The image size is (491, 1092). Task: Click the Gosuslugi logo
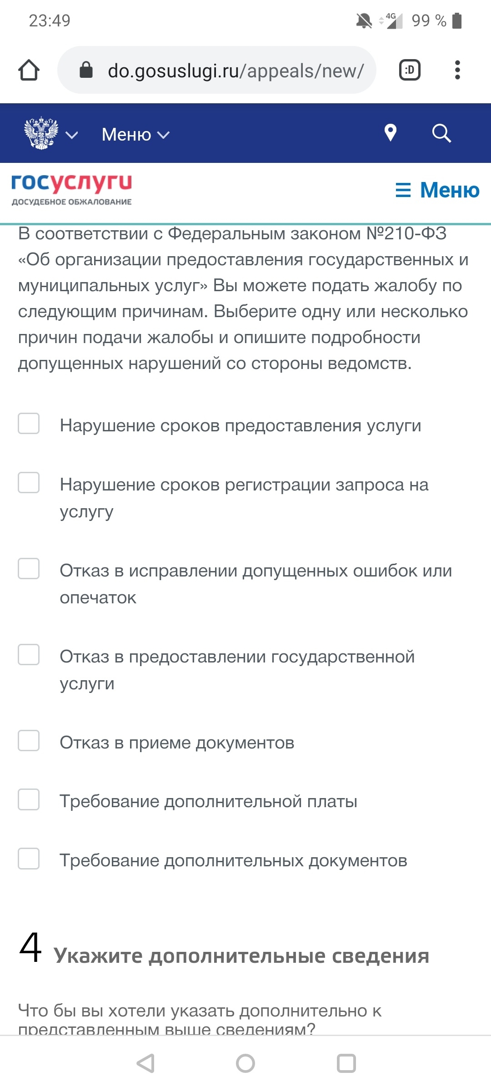[71, 189]
